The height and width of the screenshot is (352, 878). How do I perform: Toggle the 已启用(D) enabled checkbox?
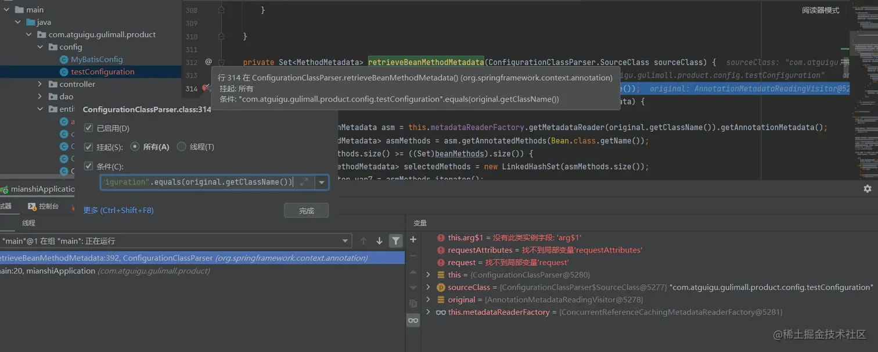tap(88, 128)
